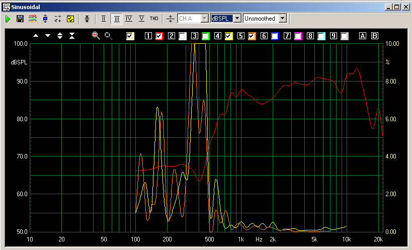Uncheck the red overlay 1 checkbox
Viewport: 412px width, 250px height.
159,36
